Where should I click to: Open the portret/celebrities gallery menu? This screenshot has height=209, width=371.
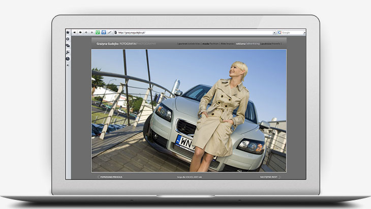(189, 44)
